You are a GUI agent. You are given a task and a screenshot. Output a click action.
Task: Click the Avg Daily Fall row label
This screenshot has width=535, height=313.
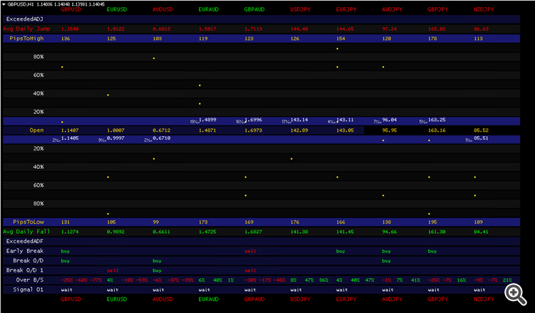click(26, 231)
